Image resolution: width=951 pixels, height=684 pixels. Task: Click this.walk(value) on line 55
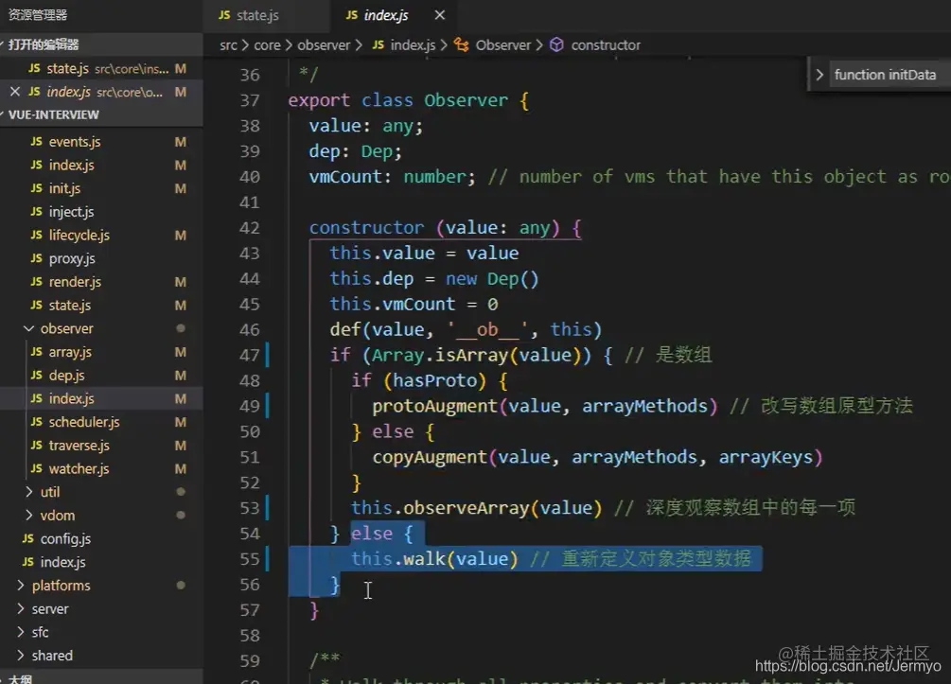coord(434,558)
